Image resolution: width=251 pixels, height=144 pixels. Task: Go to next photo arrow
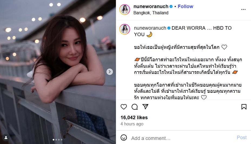point(110,72)
